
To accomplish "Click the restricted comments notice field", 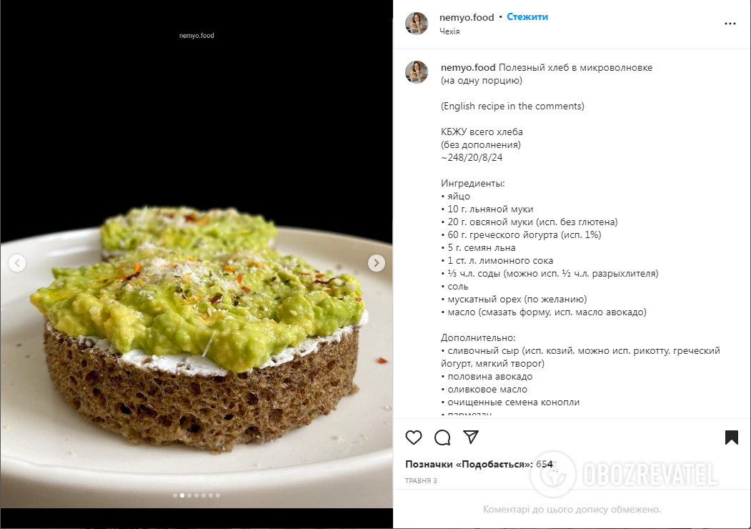I will (572, 510).
